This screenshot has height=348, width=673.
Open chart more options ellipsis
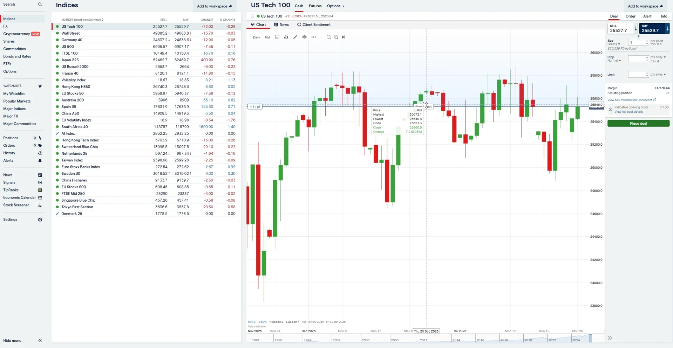pos(314,37)
